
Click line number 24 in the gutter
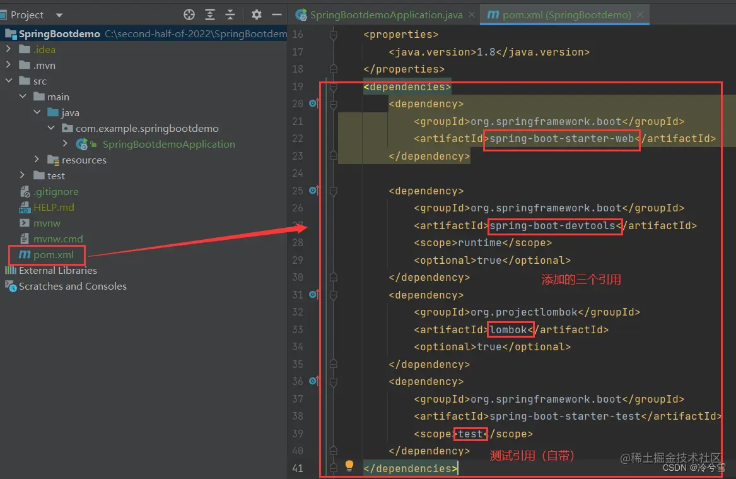point(298,174)
